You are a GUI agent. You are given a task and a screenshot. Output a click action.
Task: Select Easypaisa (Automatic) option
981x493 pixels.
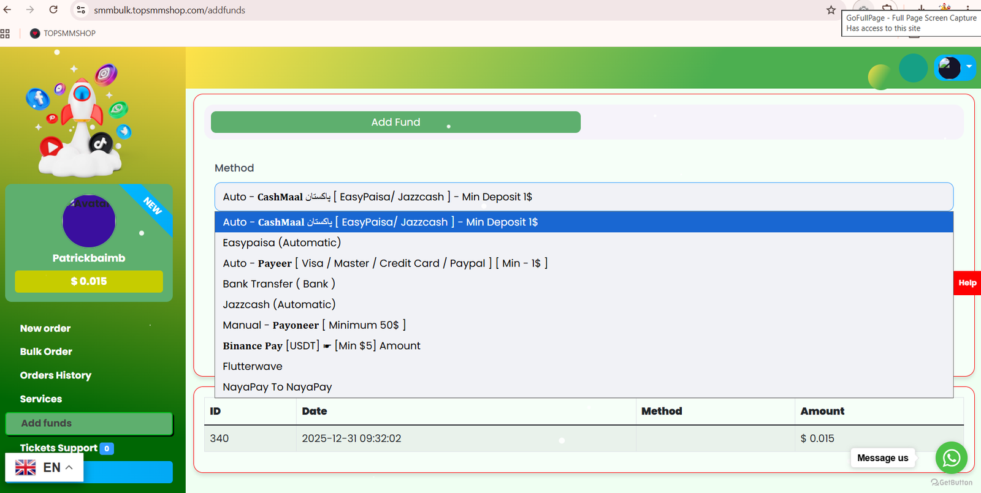click(x=584, y=243)
